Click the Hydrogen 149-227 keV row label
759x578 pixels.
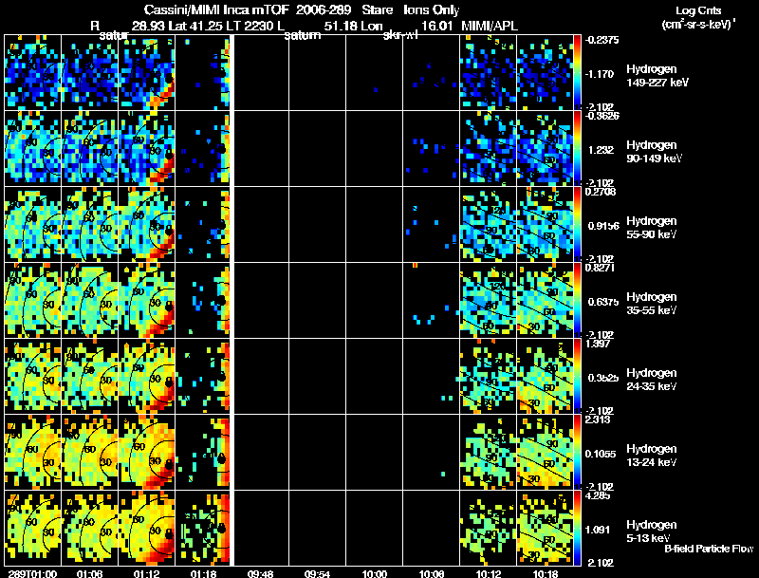click(657, 76)
